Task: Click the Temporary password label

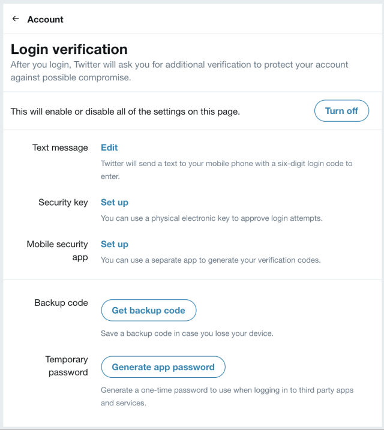Action: click(67, 366)
